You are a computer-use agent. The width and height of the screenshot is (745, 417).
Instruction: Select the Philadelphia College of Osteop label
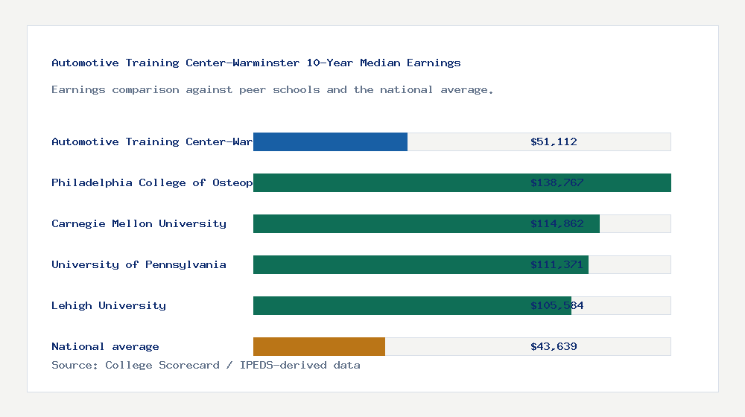tap(152, 183)
